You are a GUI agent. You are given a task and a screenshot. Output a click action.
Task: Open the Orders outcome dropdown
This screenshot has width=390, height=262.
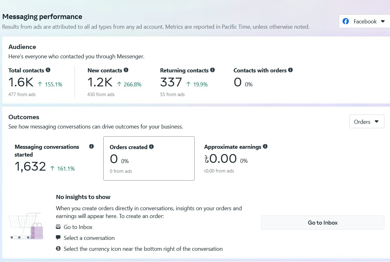(367, 122)
